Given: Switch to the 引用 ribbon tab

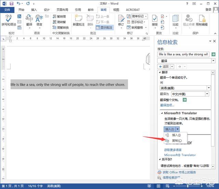Looking at the screenshot, I should 78,10.
